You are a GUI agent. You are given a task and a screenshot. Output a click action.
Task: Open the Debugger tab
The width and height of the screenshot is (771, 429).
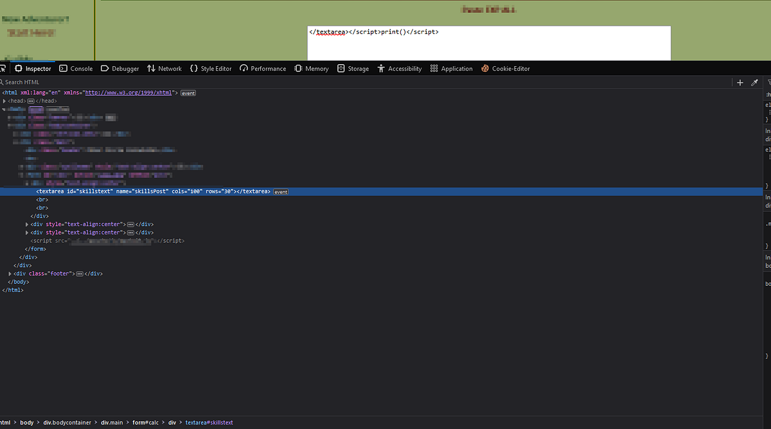[x=120, y=69]
